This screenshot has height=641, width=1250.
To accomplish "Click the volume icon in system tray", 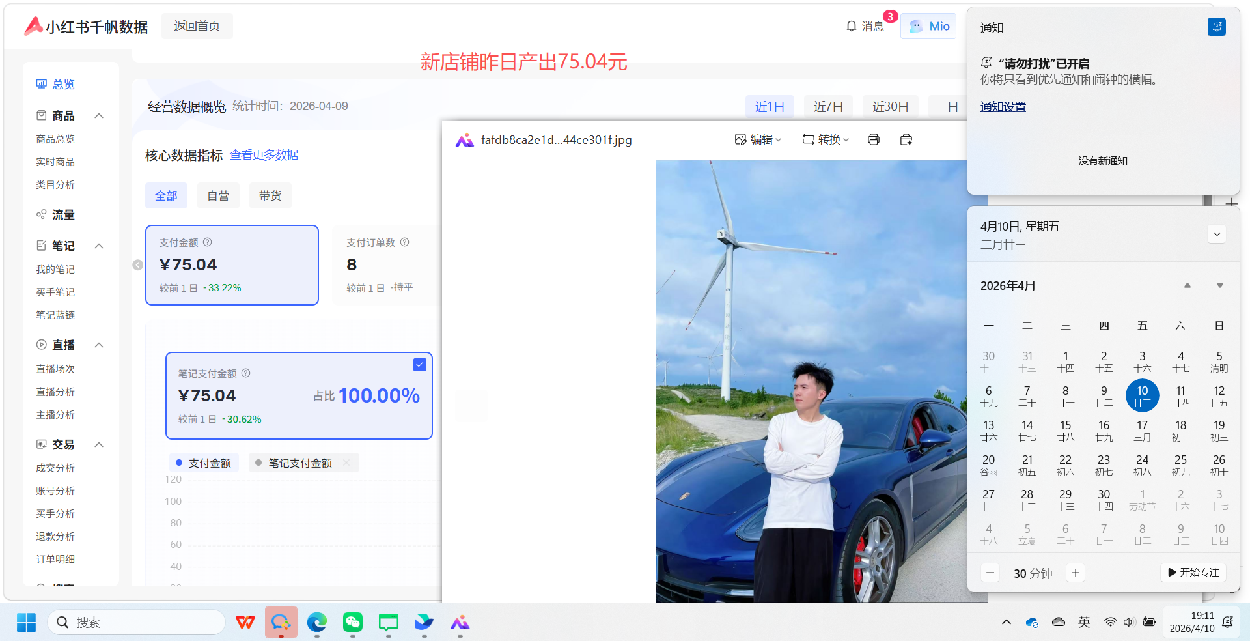I will click(1130, 622).
